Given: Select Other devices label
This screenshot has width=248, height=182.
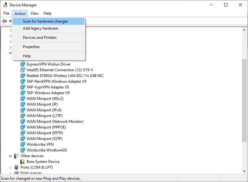Looking at the screenshot, I should [32, 156].
